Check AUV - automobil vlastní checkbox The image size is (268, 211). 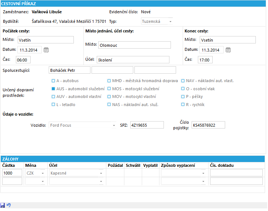(x=53, y=96)
